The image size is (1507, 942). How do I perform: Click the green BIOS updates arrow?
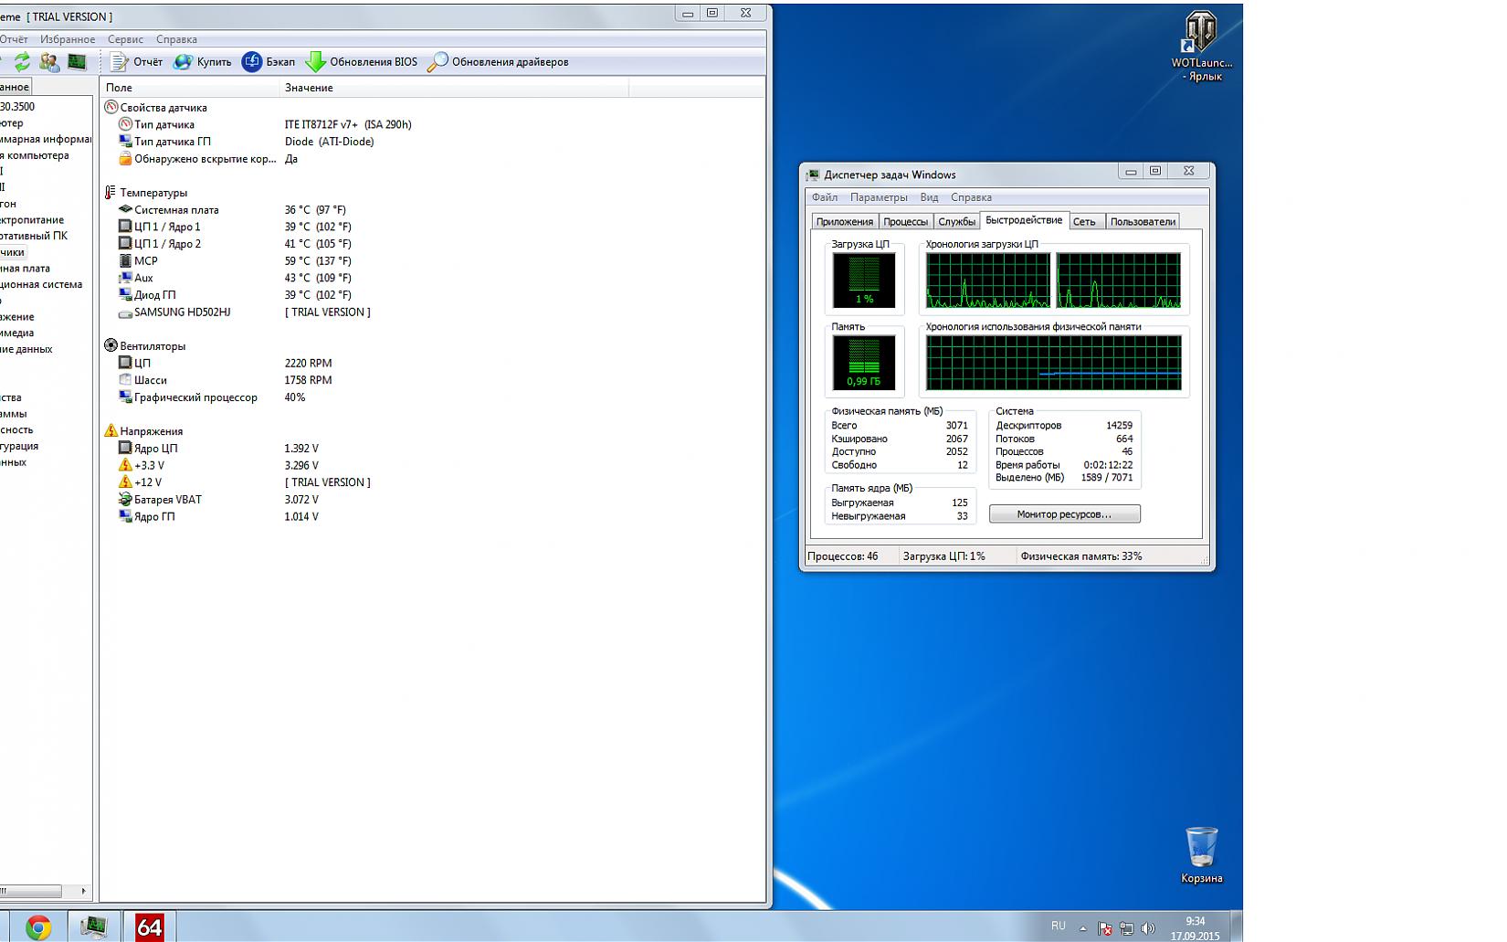pos(315,62)
